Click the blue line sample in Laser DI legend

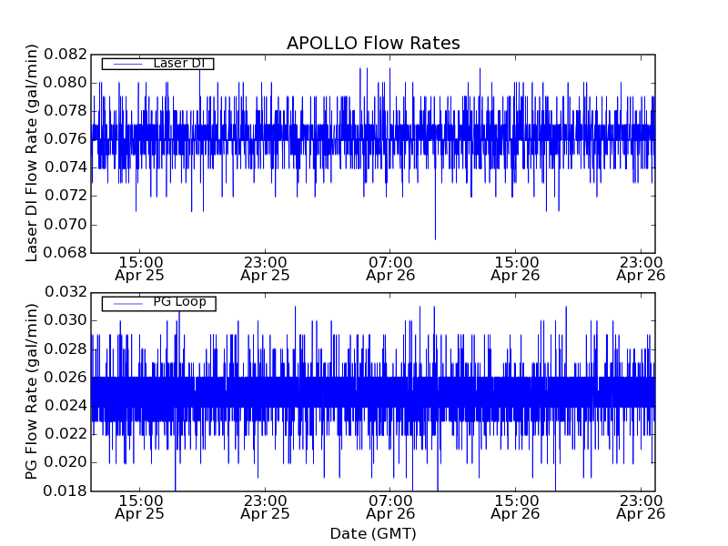(x=127, y=64)
